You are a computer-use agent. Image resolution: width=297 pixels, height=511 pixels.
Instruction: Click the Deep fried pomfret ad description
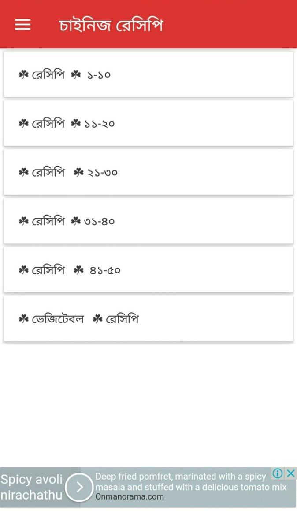[191, 482]
